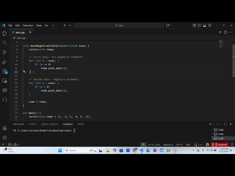Image resolution: width=235 pixels, height=176 pixels.
Task: Click the C++ language mode indicator
Action: click(200, 144)
